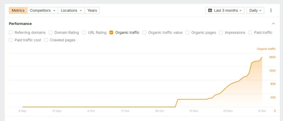Expand the Locations dropdown
This screenshot has width=283, height=121.
tap(71, 10)
